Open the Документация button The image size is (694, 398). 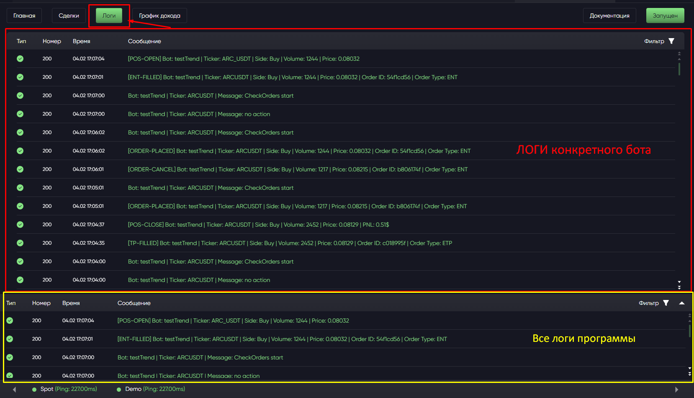(x=609, y=16)
